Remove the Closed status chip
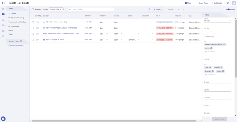The image size is (237, 122). (x=223, y=71)
